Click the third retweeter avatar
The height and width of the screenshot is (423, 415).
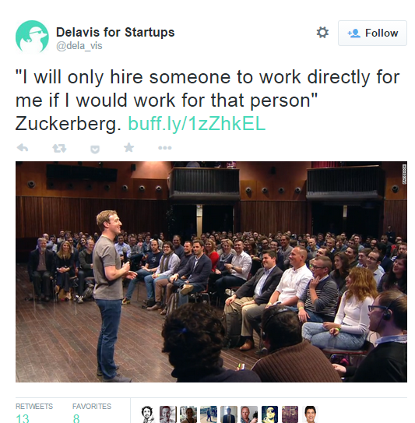coord(188,414)
